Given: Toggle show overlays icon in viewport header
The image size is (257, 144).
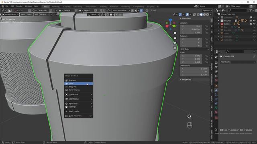Looking at the screenshot, I should coord(187,15).
